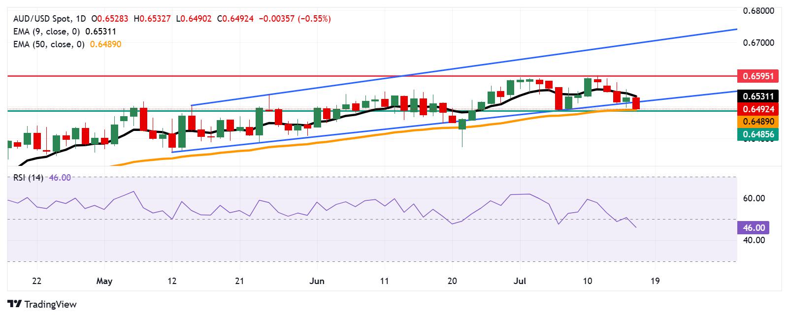Screen dimensions: 789x317
Task: Click the Jun label on time axis
Action: tap(317, 281)
